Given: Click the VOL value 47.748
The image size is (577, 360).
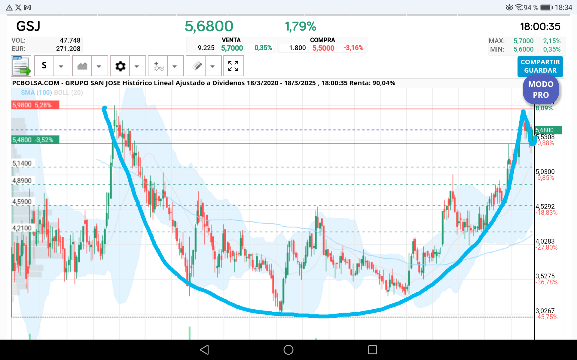Looking at the screenshot, I should point(70,40).
